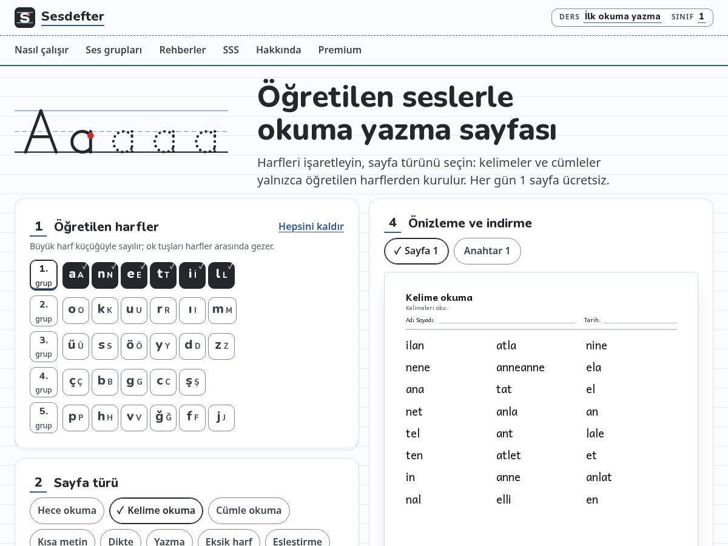Screen dimensions: 728x546
Task: Enable the letter b B
Action: click(x=105, y=382)
